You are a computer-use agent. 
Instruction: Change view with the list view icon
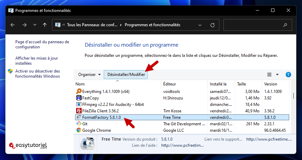pos(269,75)
